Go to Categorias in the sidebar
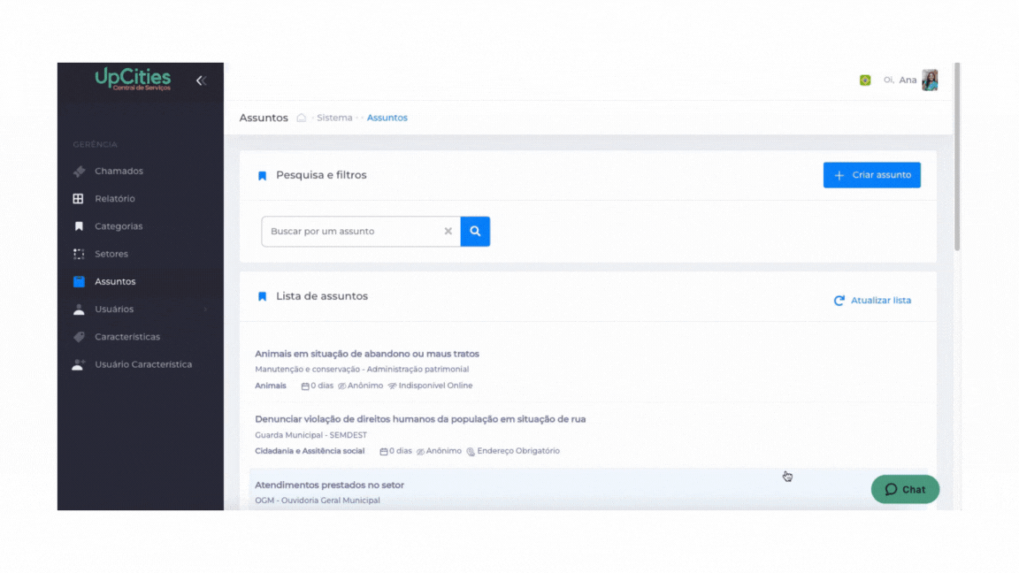Viewport: 1019px width, 573px height. [119, 226]
